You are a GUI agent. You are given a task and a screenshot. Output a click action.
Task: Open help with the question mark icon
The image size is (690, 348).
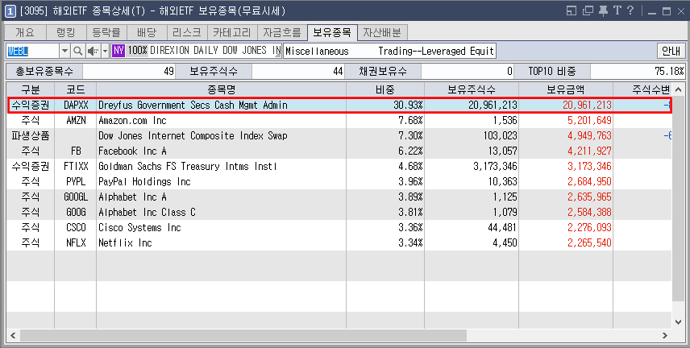(x=630, y=10)
